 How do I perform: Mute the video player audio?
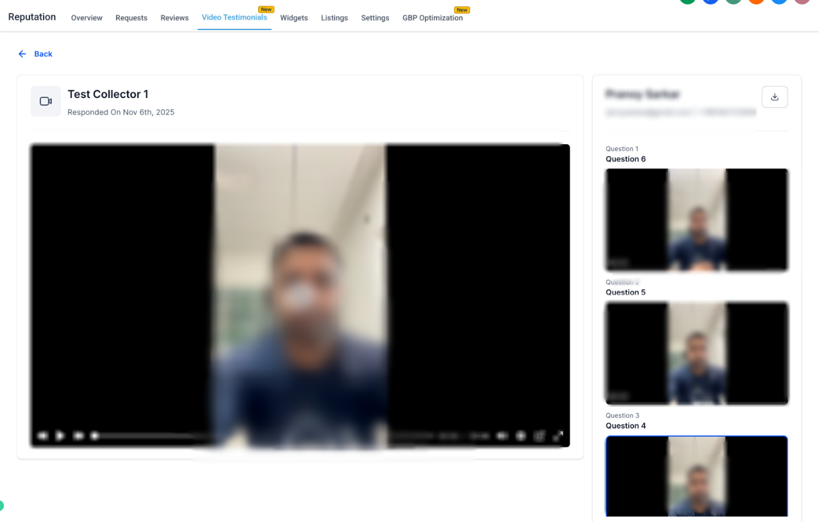pos(502,436)
